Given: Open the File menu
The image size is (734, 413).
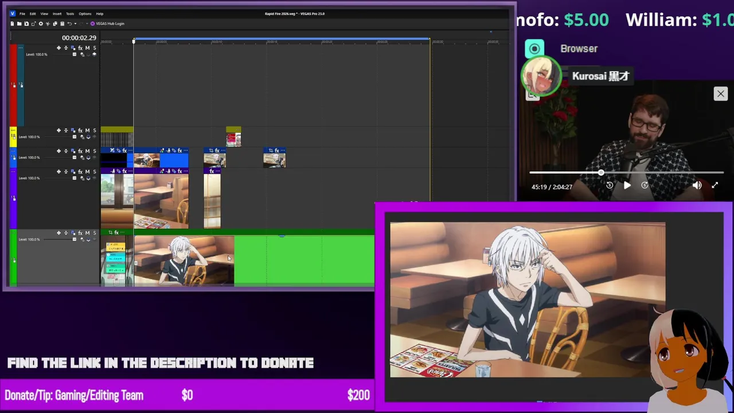Looking at the screenshot, I should point(22,13).
